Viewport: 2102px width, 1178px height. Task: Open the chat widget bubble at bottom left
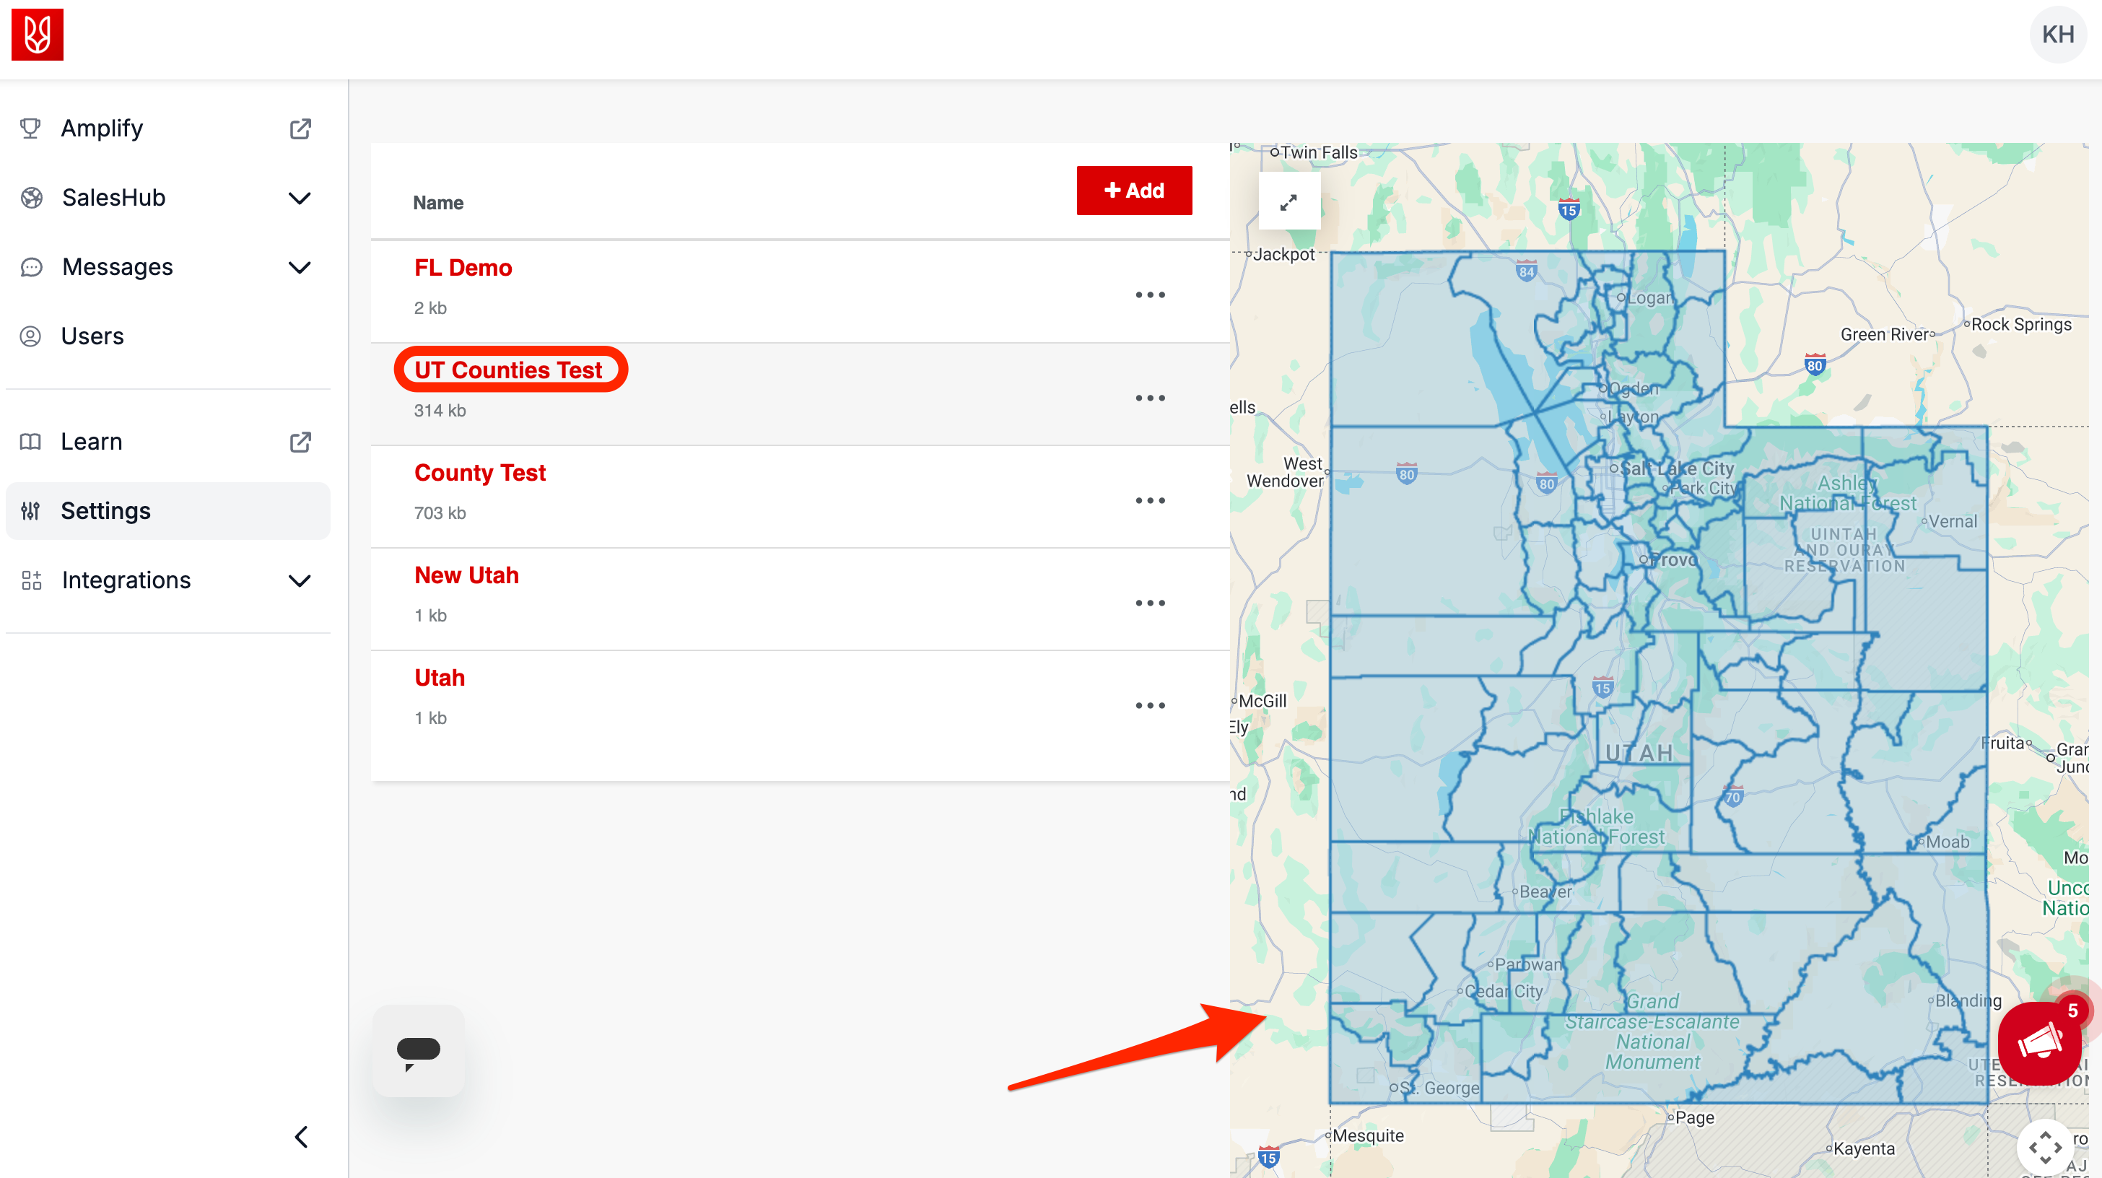tap(418, 1052)
